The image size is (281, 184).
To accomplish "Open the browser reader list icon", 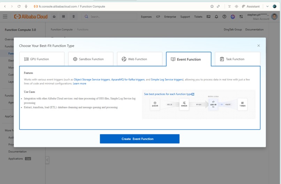I will tap(229, 7).
